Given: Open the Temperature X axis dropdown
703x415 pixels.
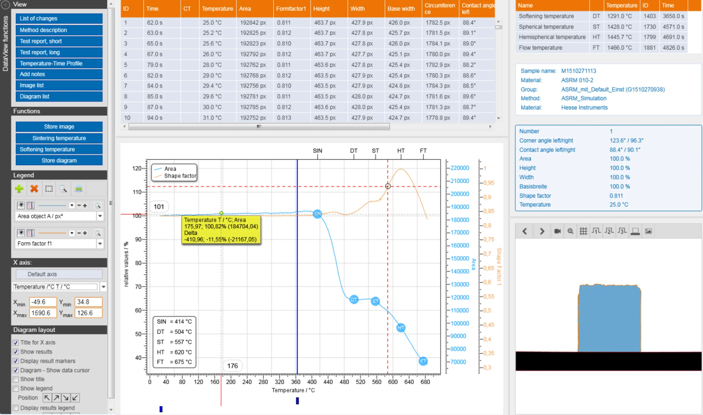Looking at the screenshot, I should [104, 287].
